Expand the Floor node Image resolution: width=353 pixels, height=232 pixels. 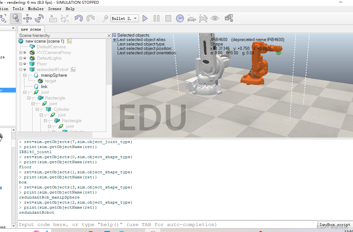click(21, 64)
